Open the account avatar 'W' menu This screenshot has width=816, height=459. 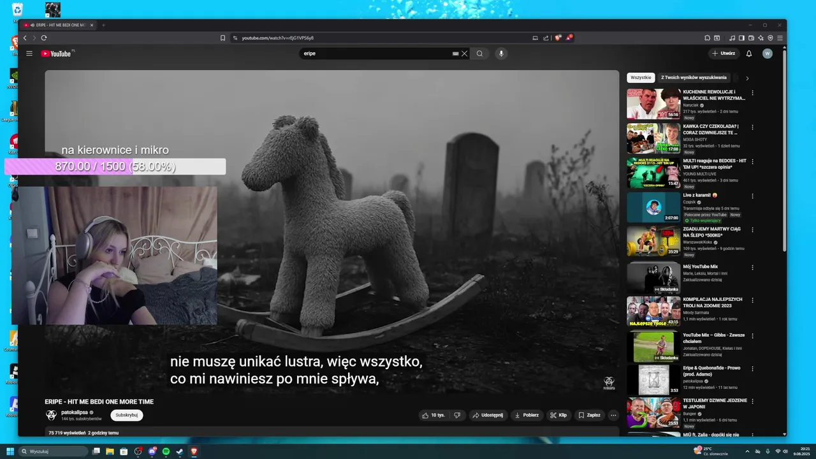click(768, 54)
